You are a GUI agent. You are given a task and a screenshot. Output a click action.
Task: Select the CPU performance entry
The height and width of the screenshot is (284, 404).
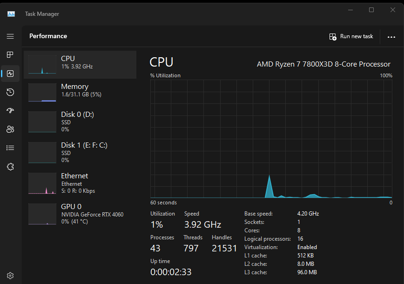[x=80, y=64]
